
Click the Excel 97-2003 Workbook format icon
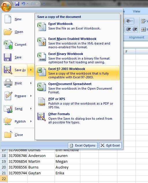42,72
